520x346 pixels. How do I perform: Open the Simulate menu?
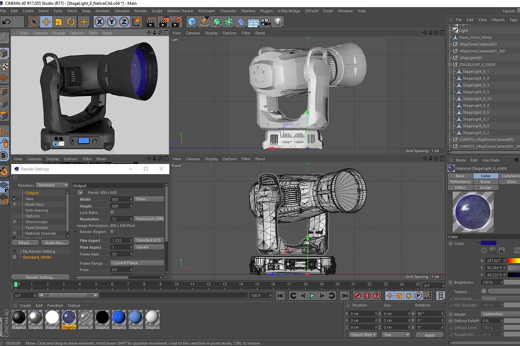[x=122, y=11]
